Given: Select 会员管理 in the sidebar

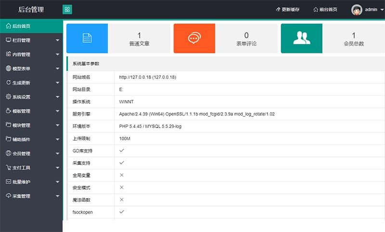Looking at the screenshot, I should tap(31, 154).
